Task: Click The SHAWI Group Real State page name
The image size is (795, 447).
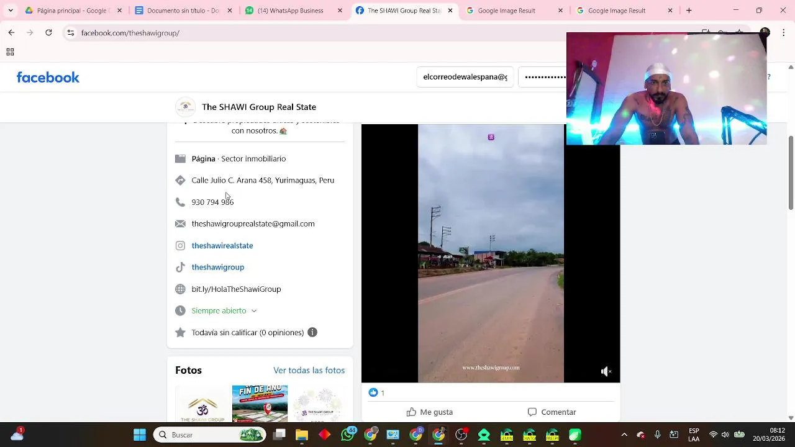Action: click(x=259, y=107)
